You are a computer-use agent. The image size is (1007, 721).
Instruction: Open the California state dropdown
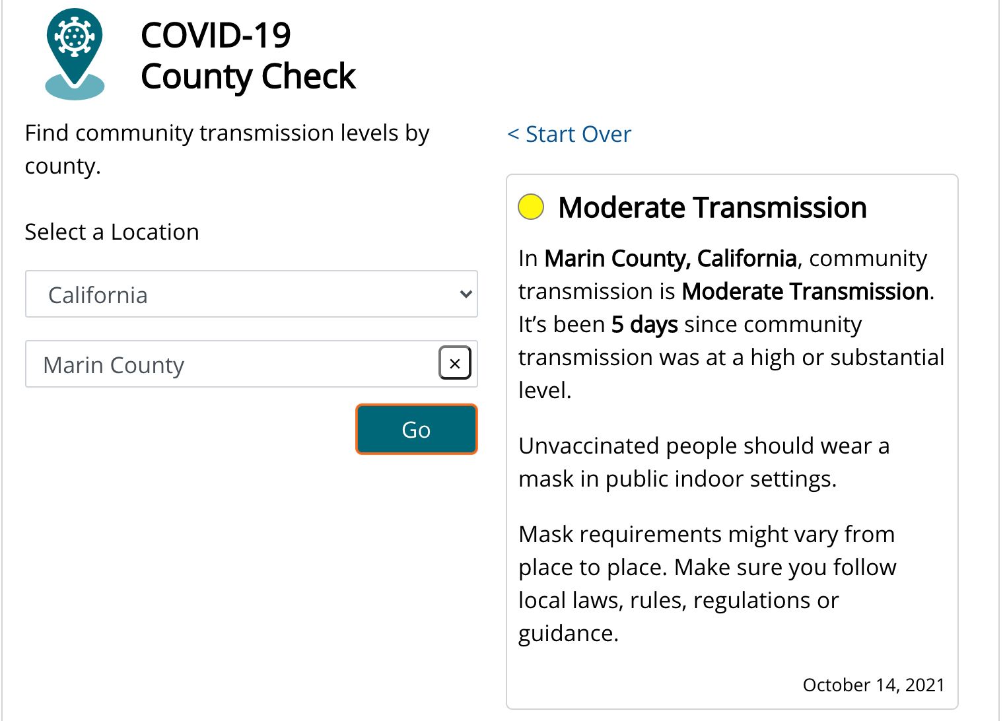[x=251, y=294]
